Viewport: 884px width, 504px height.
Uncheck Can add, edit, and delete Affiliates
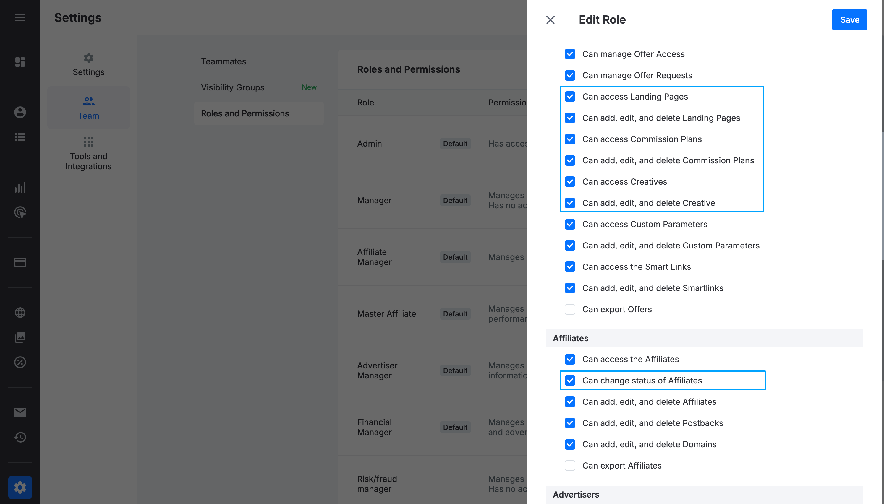[570, 402]
